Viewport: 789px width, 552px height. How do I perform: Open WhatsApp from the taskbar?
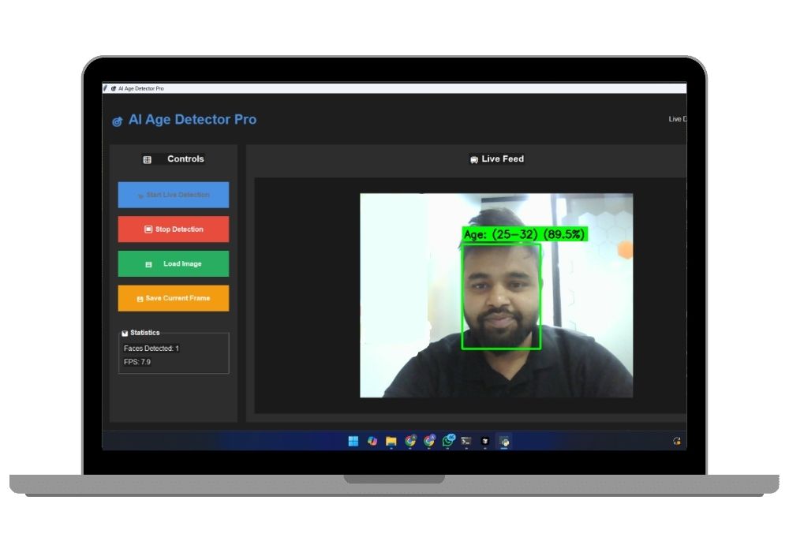(448, 440)
